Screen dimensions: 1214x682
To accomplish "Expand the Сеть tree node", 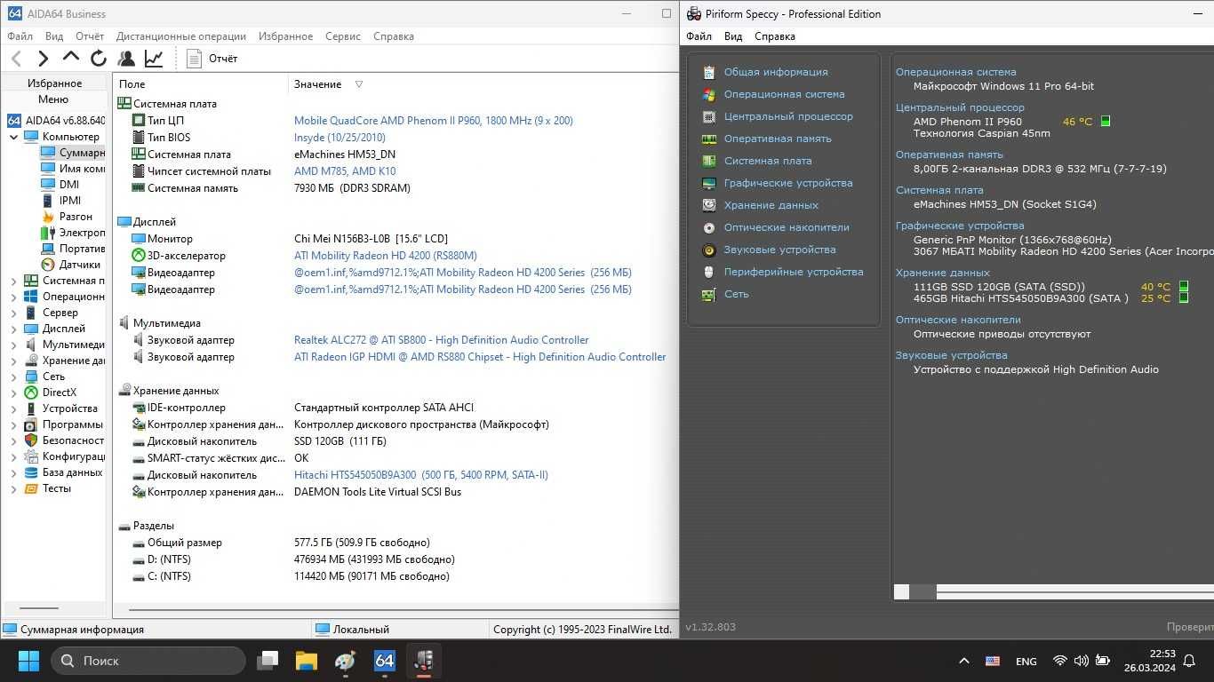I will coord(14,377).
